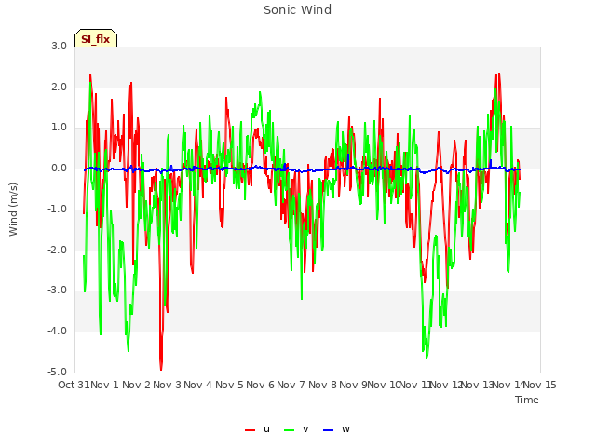Click the 1.0 y-axis tick label
596x447 pixels.
[x=60, y=128]
